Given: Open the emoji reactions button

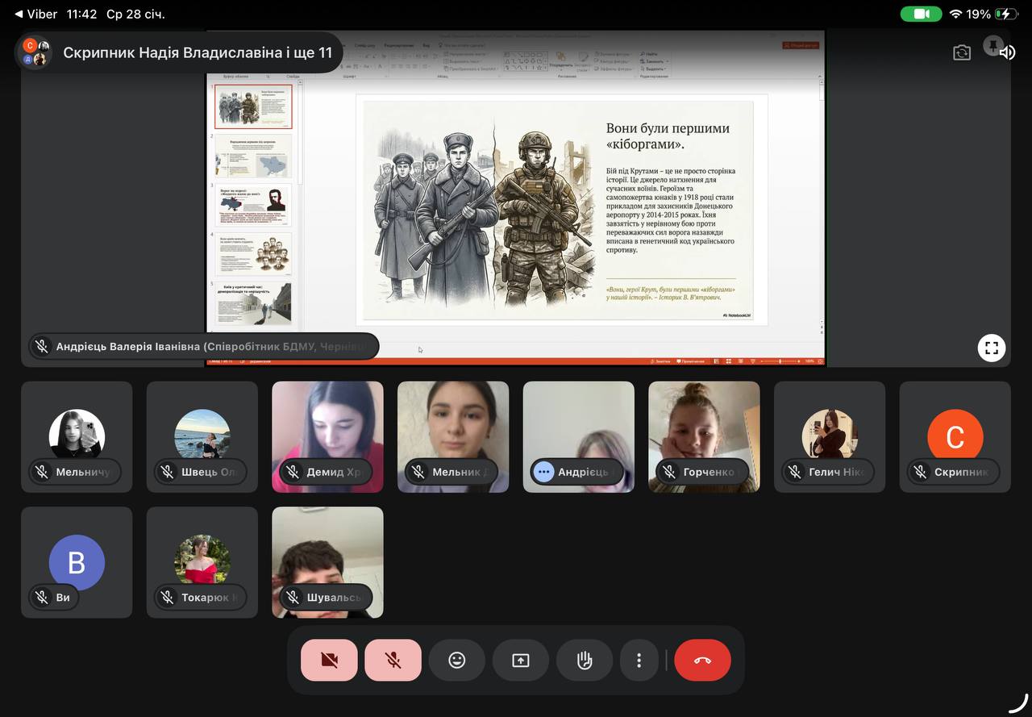Looking at the screenshot, I should [x=457, y=661].
